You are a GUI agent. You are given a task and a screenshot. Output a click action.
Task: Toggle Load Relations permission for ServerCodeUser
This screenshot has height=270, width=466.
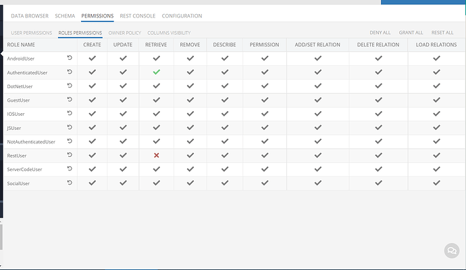[436, 169]
